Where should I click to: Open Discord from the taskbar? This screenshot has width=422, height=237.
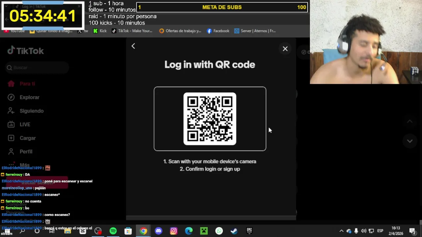click(158, 231)
